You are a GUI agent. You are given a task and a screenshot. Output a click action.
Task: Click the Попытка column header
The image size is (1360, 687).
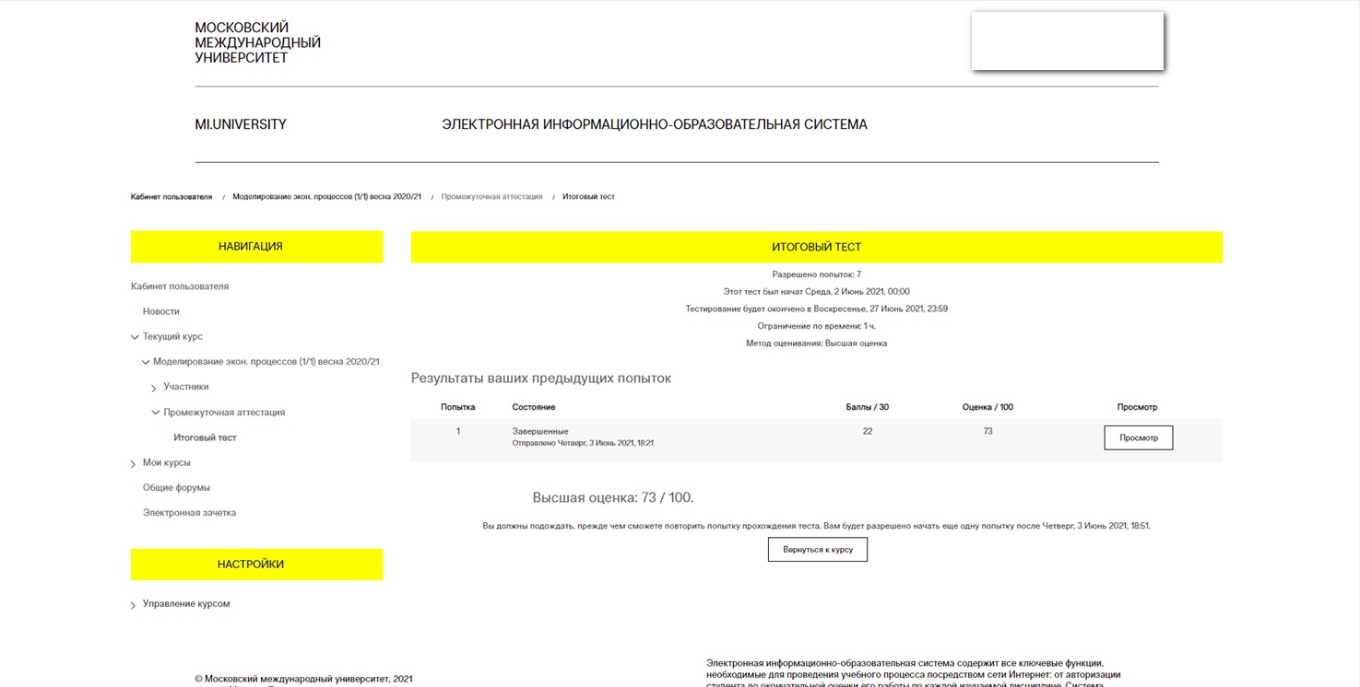pyautogui.click(x=458, y=407)
